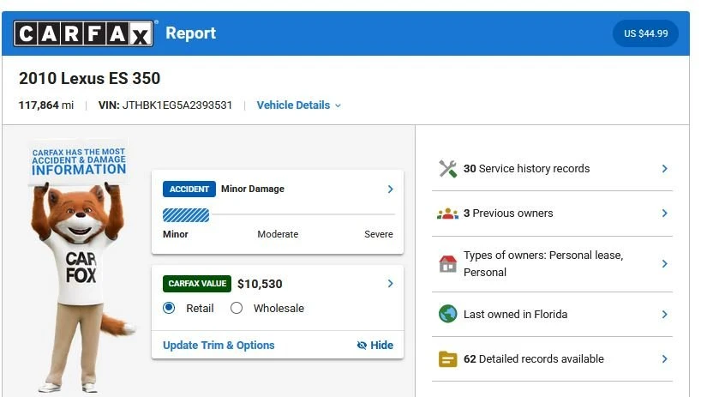Click Update Trim & Options link
The image size is (701, 397).
point(219,346)
